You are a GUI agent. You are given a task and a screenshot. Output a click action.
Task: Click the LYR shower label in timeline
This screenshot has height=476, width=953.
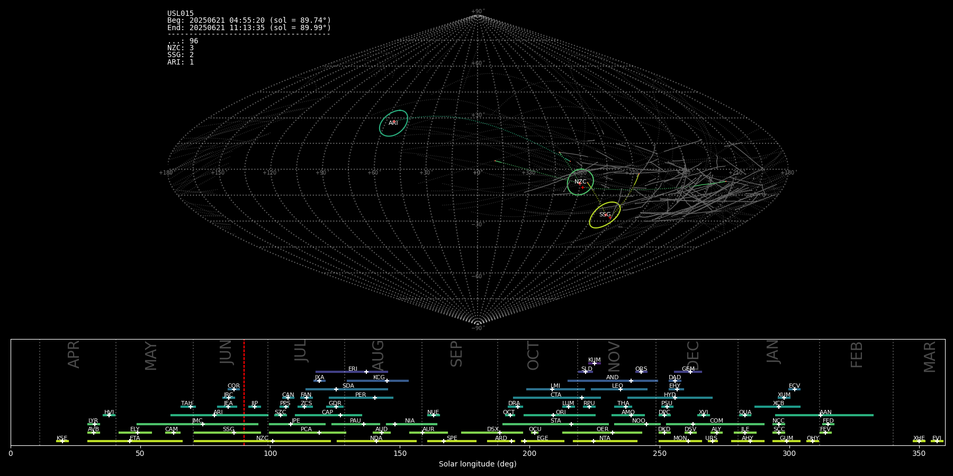point(93,421)
